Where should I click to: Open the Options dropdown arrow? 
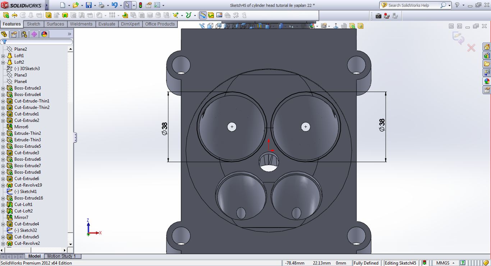tap(163, 5)
